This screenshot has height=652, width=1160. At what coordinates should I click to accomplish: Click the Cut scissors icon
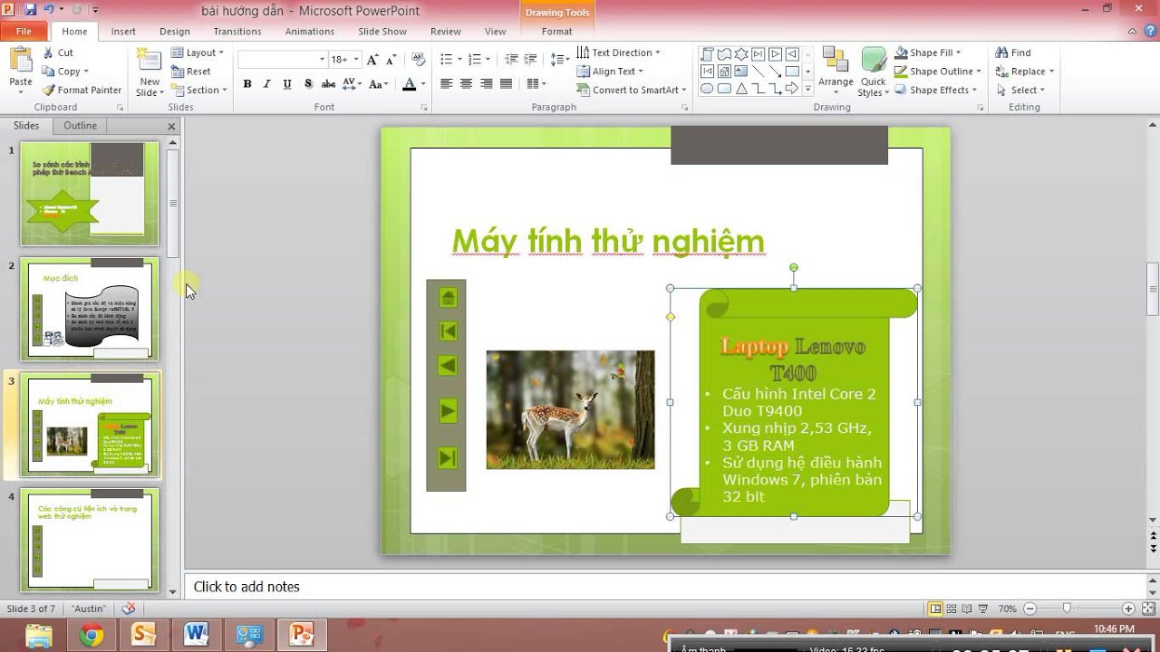point(48,53)
